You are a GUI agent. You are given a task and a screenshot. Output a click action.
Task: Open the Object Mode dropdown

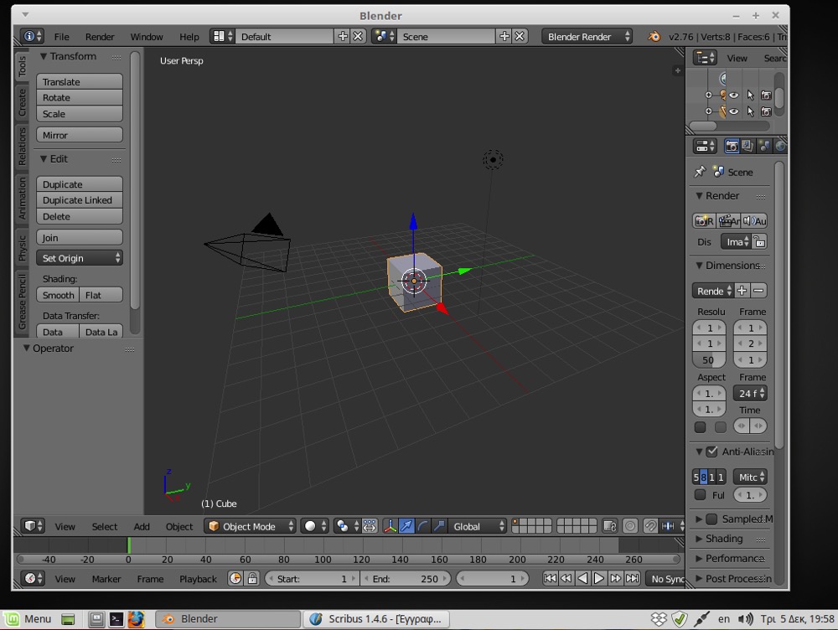tap(251, 526)
